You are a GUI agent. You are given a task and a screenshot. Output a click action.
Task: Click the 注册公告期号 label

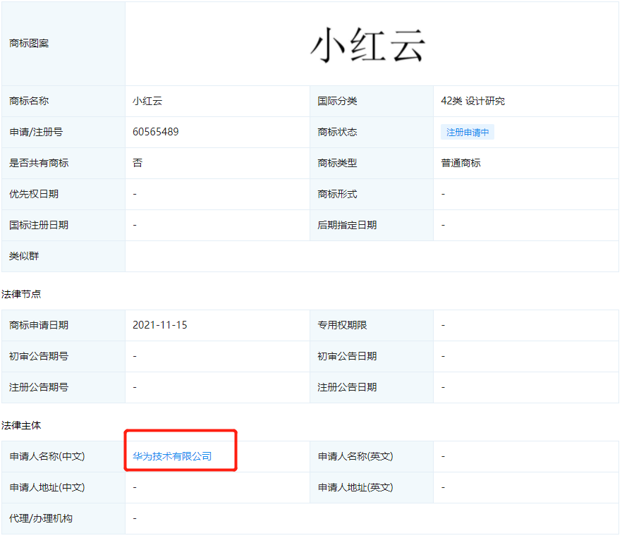[39, 387]
